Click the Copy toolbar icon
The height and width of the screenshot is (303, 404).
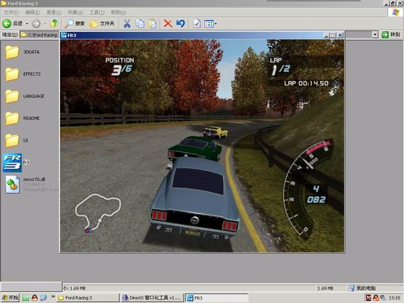[139, 23]
